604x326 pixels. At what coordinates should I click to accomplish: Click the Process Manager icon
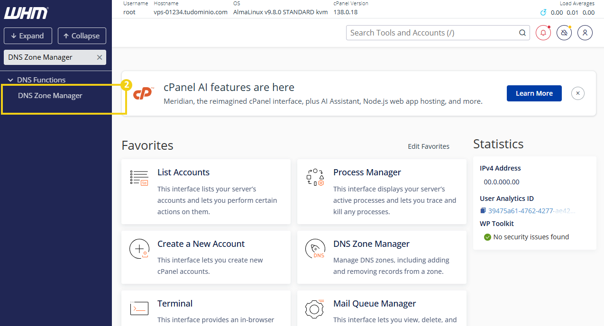[315, 177]
